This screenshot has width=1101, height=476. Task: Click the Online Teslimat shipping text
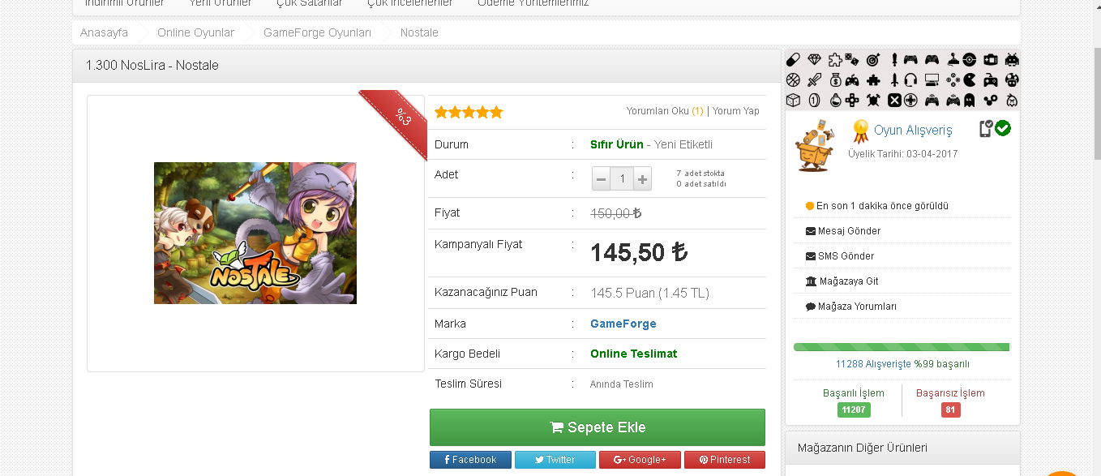pos(634,354)
